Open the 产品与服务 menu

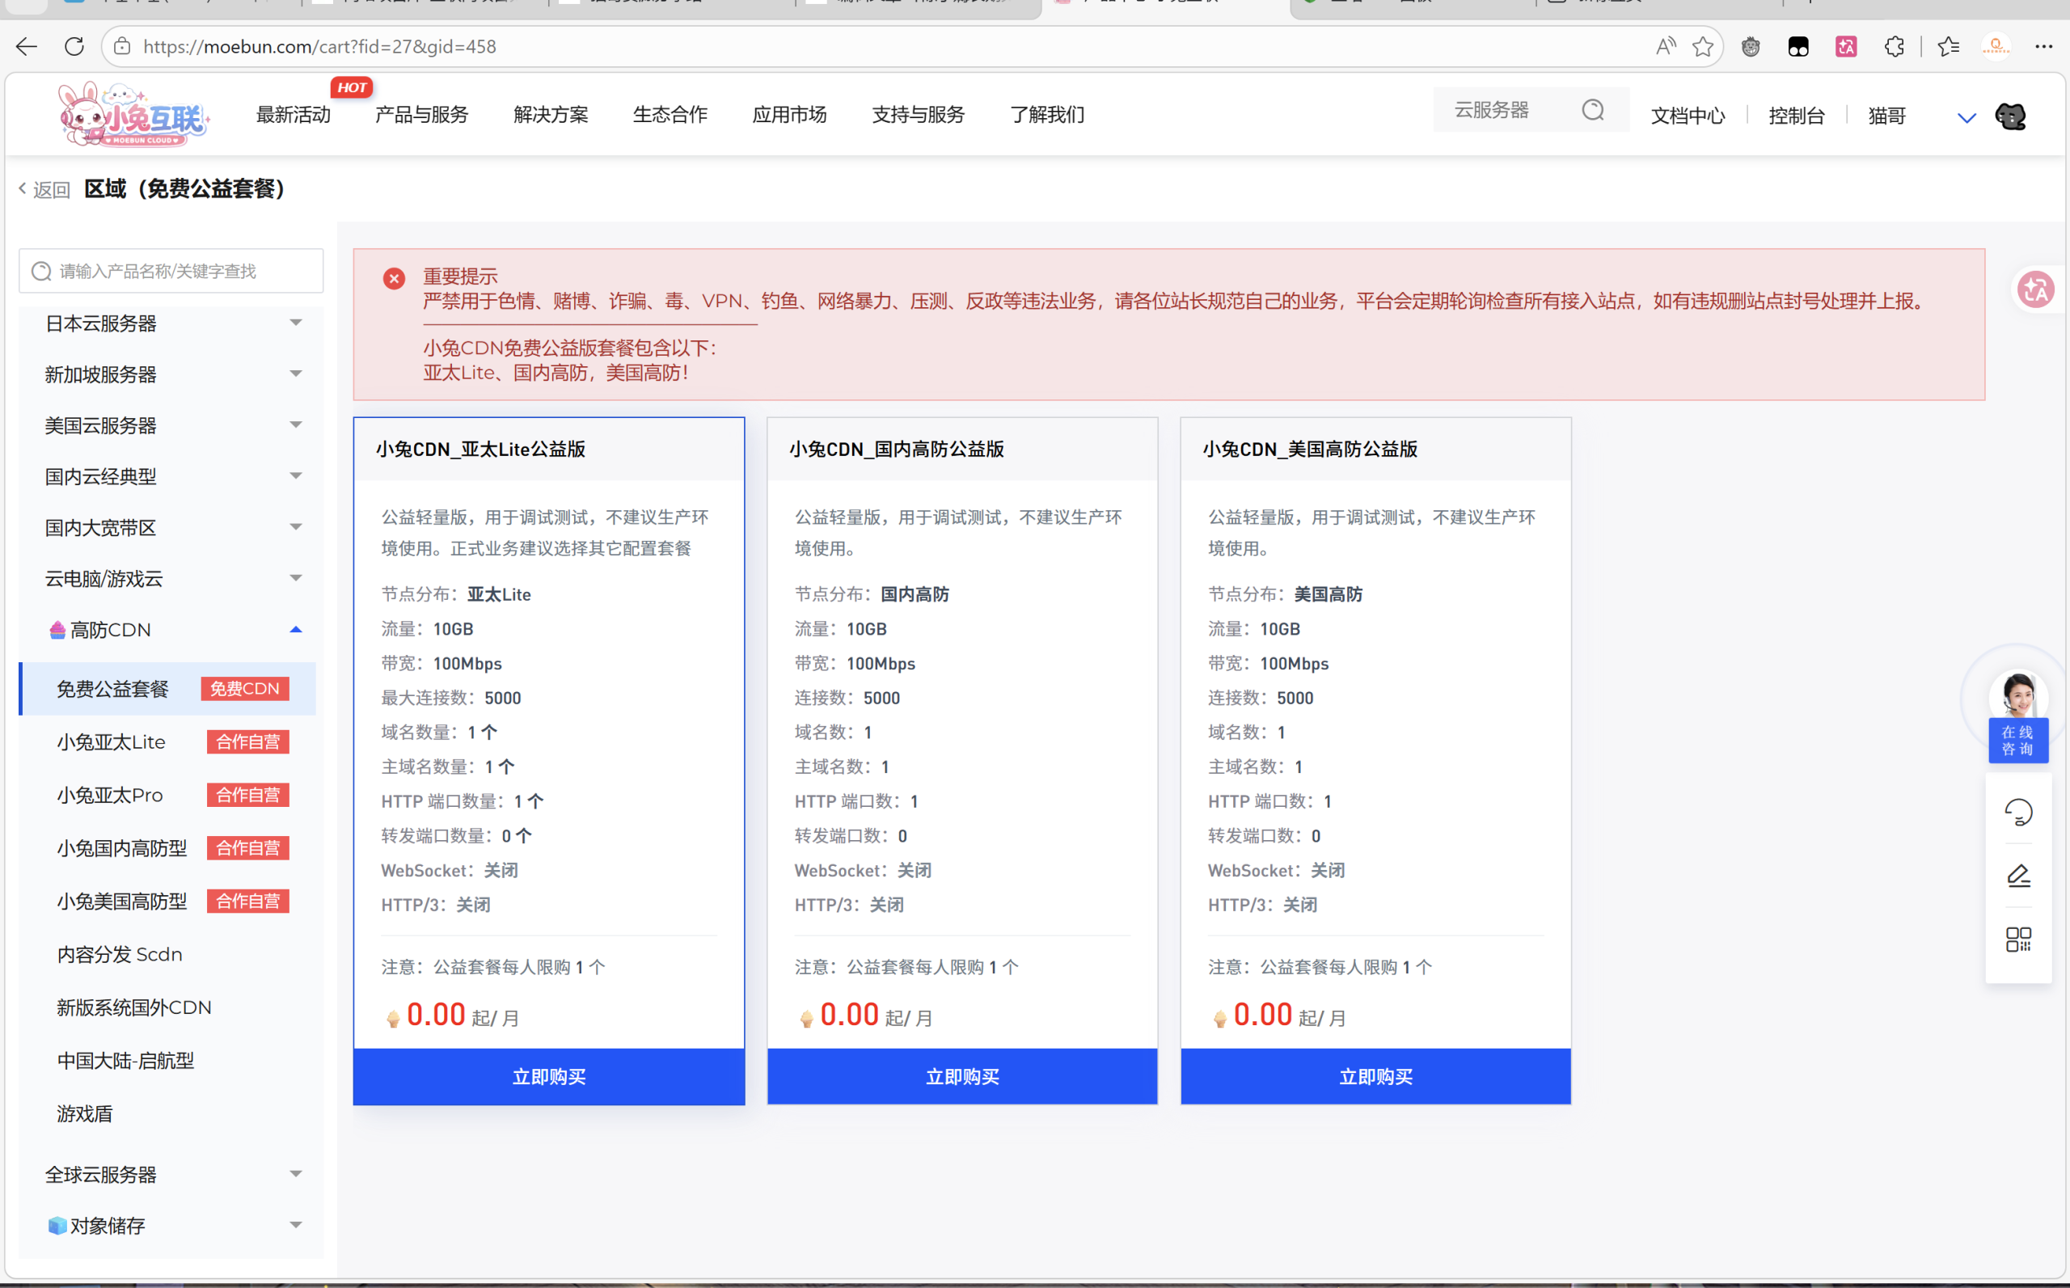[421, 114]
